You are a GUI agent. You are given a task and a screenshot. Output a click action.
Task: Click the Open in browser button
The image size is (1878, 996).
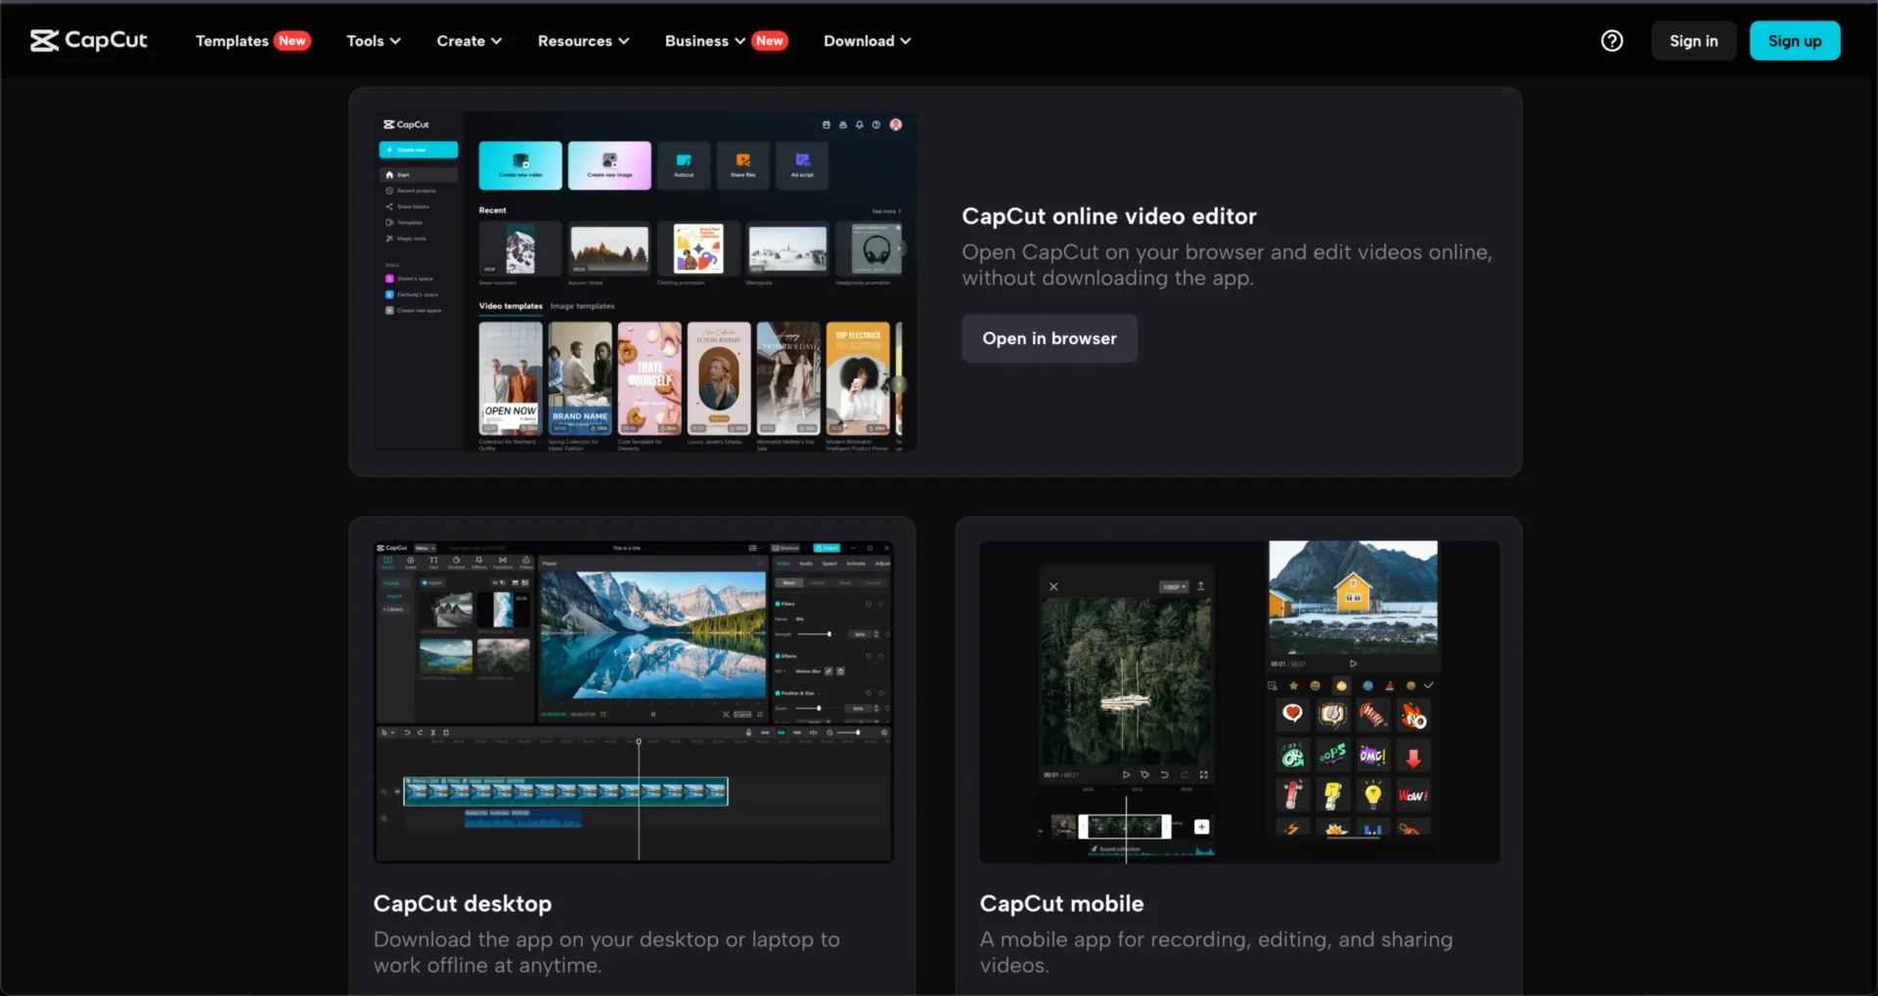(1049, 338)
